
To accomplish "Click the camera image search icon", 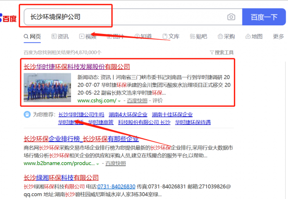I will [x=231, y=17].
